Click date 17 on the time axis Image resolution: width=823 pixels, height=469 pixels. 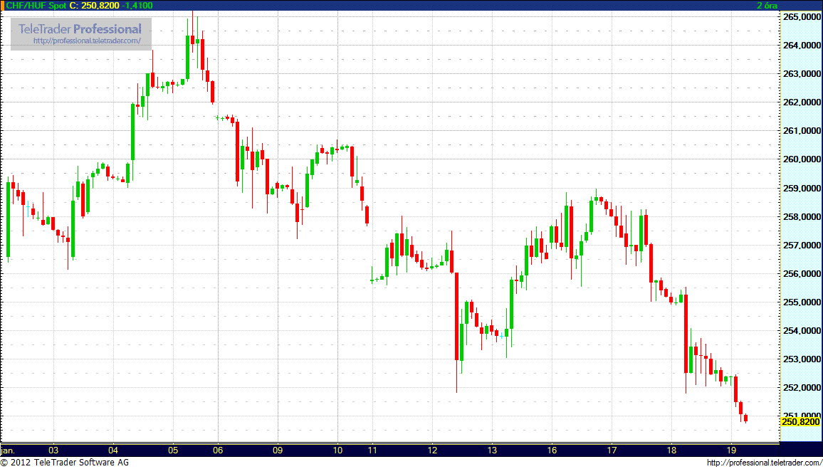(x=612, y=450)
